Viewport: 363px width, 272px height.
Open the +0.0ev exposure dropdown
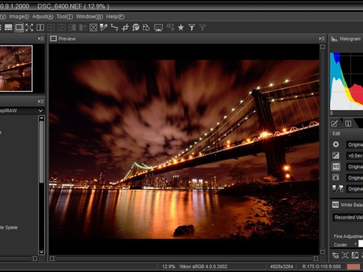click(x=354, y=156)
